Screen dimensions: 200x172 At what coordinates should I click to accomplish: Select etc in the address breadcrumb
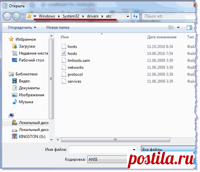[x=109, y=16]
